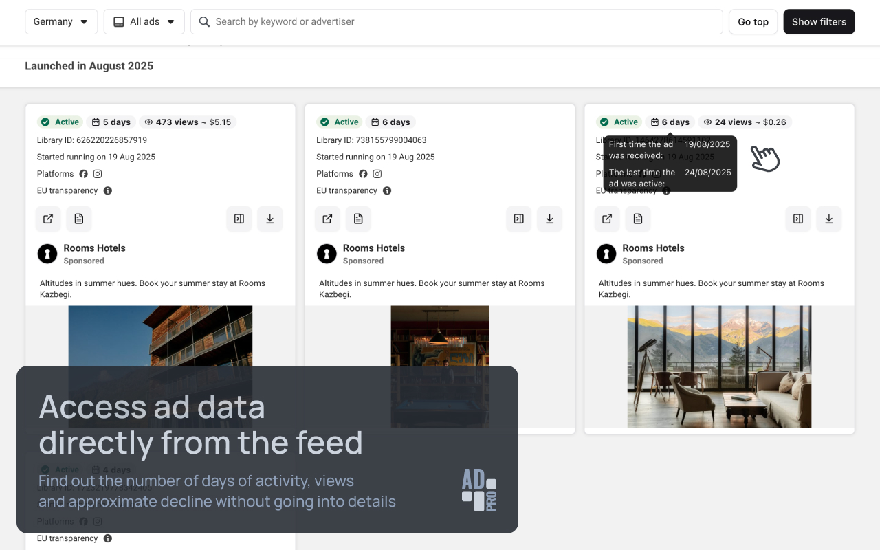Click Rooms Hotels avatar on third ad

point(606,254)
